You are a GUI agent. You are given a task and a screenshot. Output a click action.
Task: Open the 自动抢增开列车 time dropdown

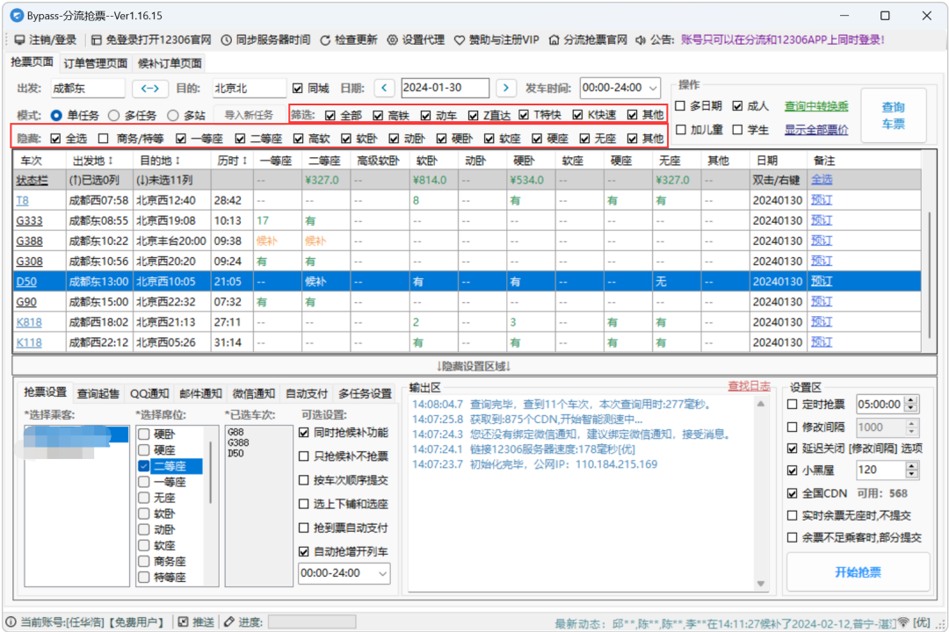click(x=382, y=573)
